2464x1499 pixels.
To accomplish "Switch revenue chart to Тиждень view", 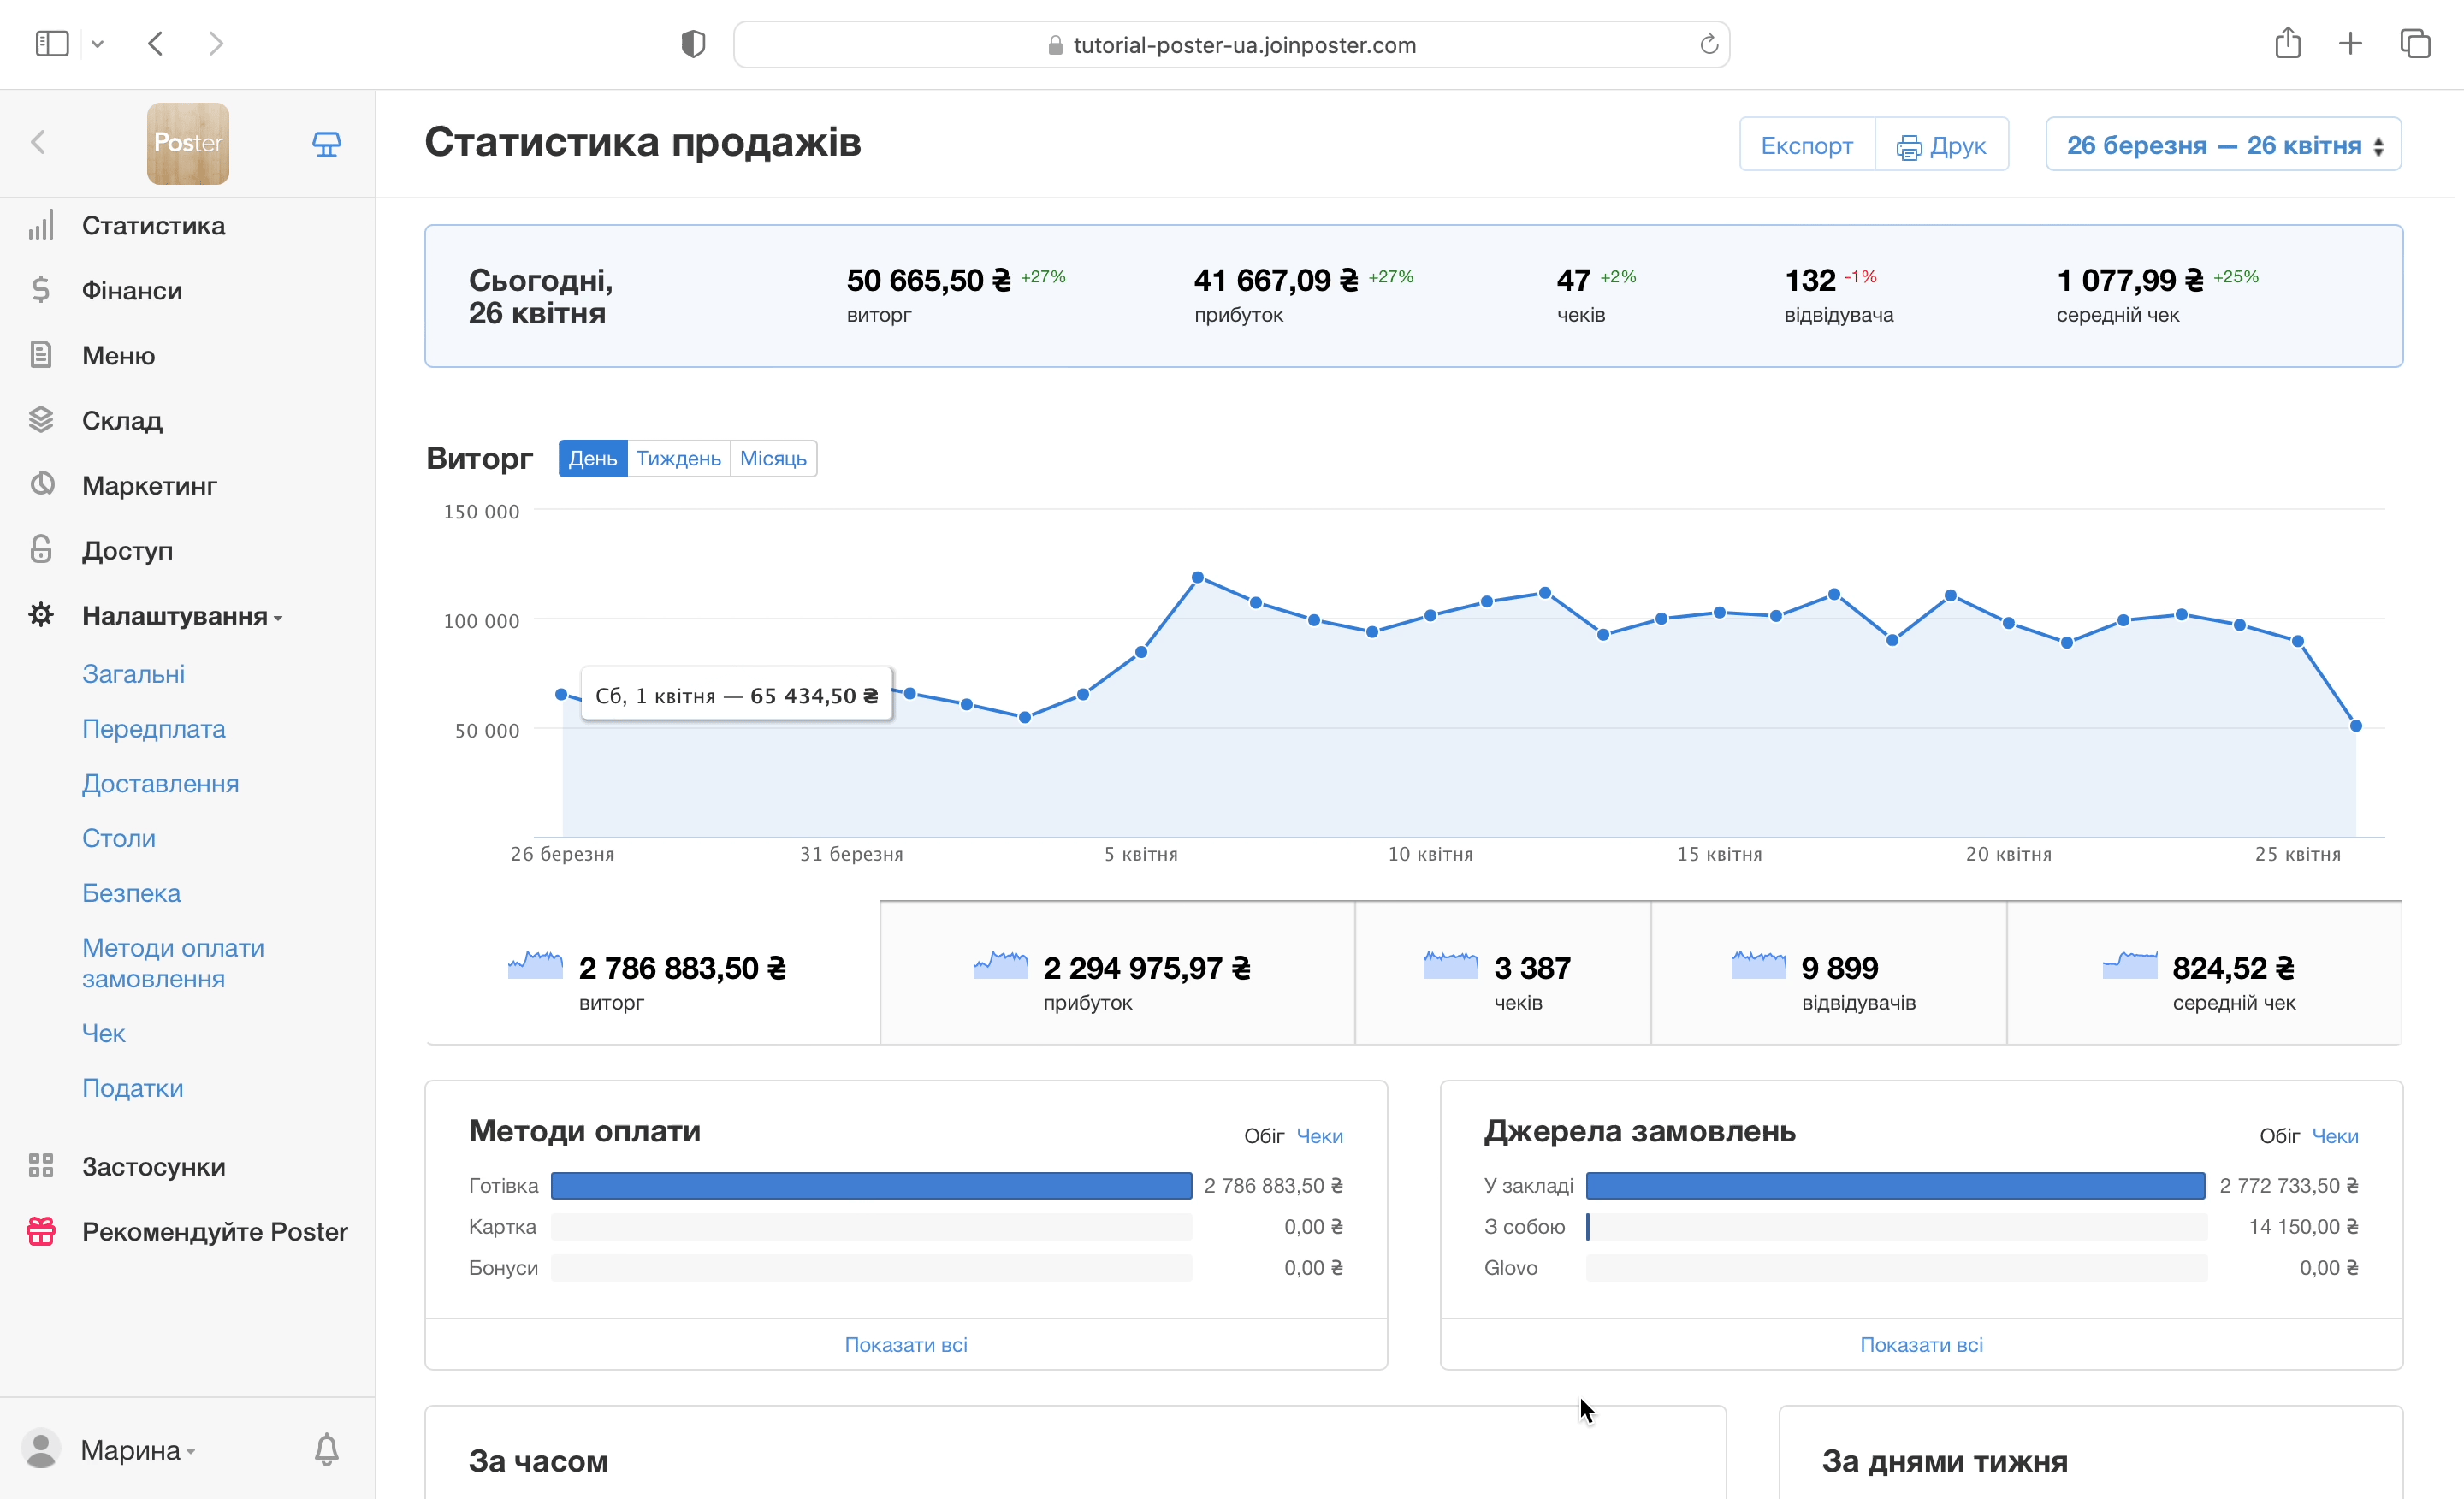I will (x=678, y=459).
